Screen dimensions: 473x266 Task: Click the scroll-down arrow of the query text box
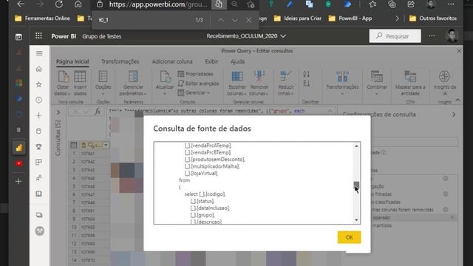point(356,220)
